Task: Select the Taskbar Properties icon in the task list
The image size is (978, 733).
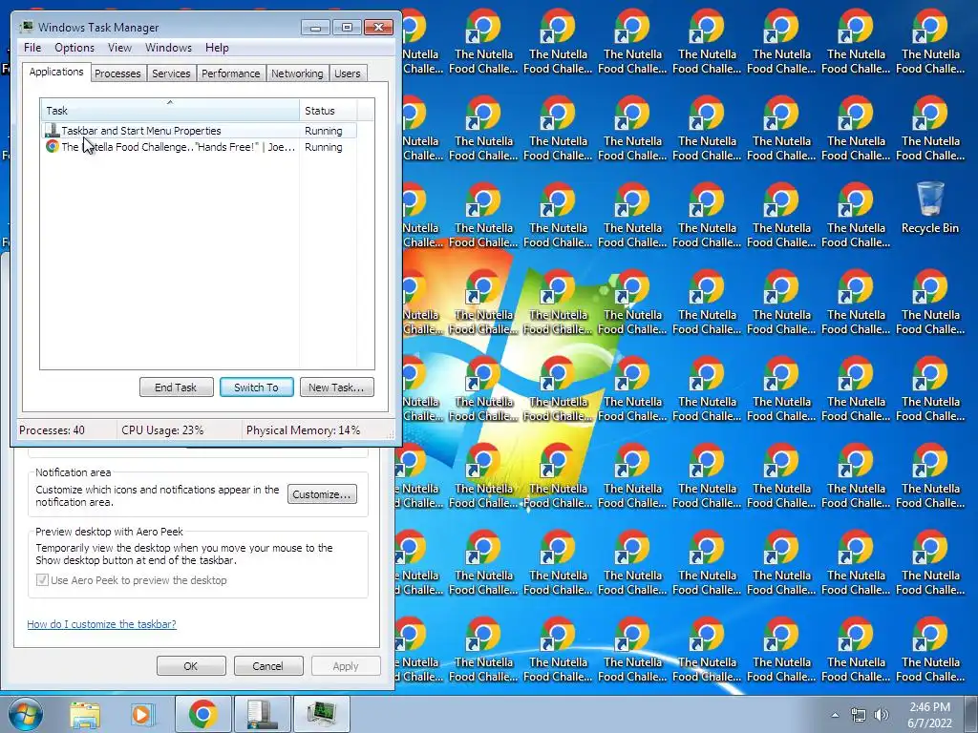Action: coord(53,130)
